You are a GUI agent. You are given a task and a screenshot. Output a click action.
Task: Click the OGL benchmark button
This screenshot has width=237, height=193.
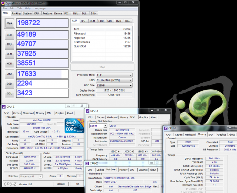click(9, 93)
